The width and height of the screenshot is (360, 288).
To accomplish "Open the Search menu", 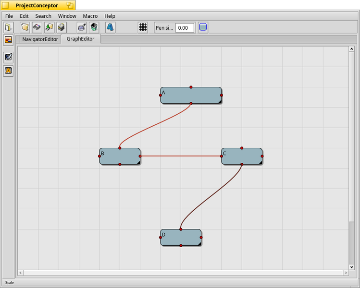I will 43,16.
